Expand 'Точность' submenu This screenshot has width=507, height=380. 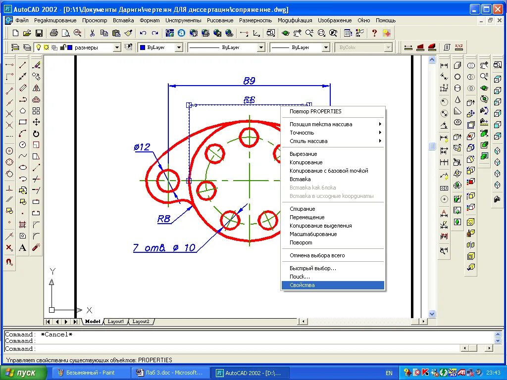point(333,133)
